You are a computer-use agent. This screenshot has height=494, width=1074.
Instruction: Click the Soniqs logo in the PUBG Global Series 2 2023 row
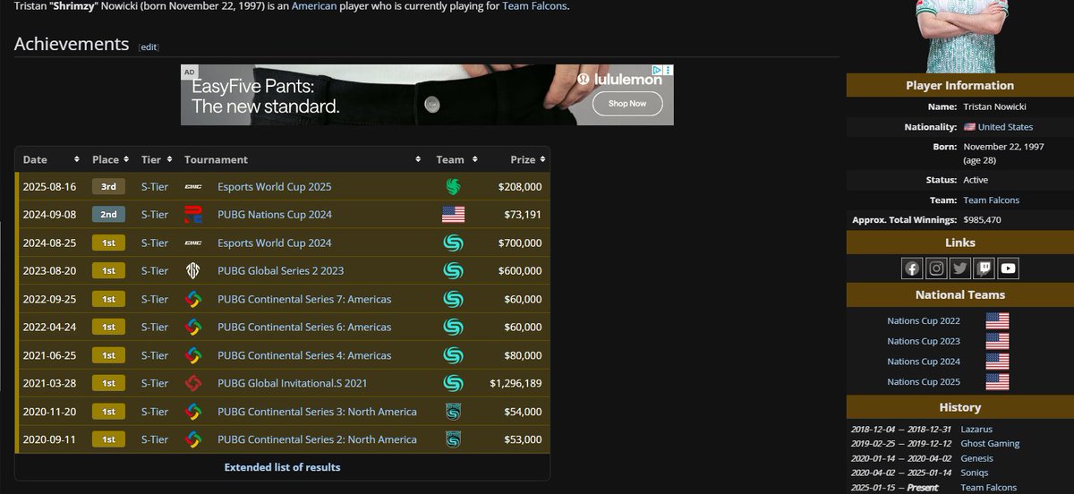(x=454, y=270)
